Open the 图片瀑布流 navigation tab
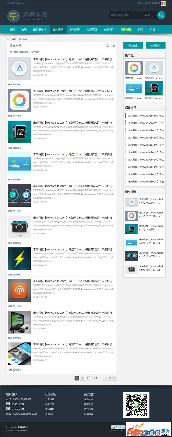Image resolution: width=172 pixels, height=437 pixels. (40, 30)
